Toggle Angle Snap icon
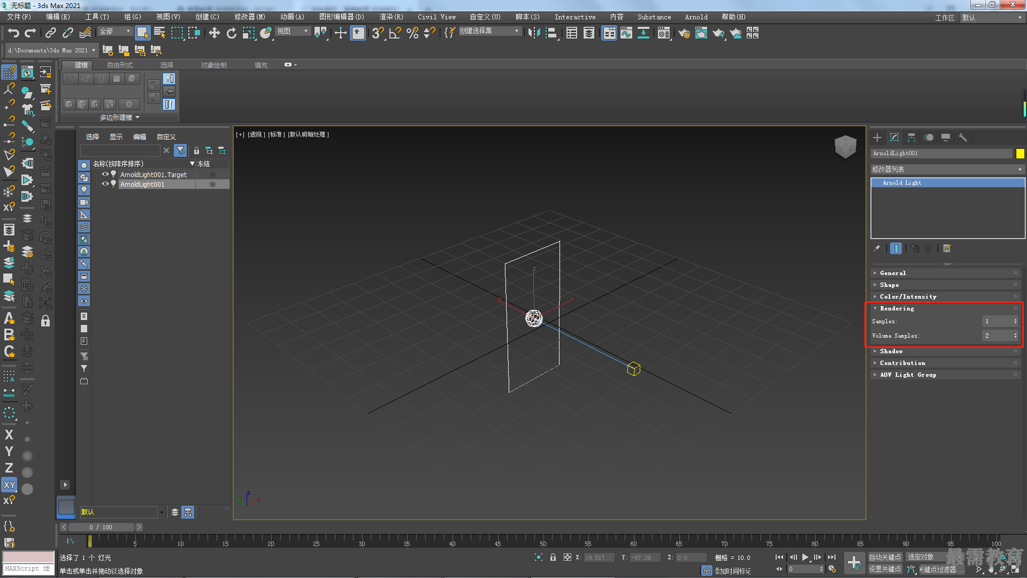Image resolution: width=1027 pixels, height=578 pixels. pyautogui.click(x=395, y=33)
